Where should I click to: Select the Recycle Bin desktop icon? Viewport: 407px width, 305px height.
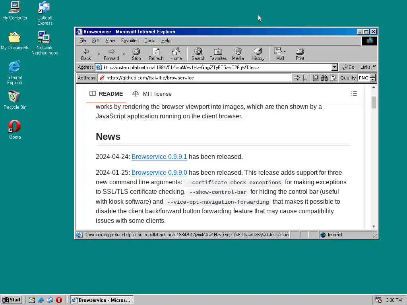point(15,100)
